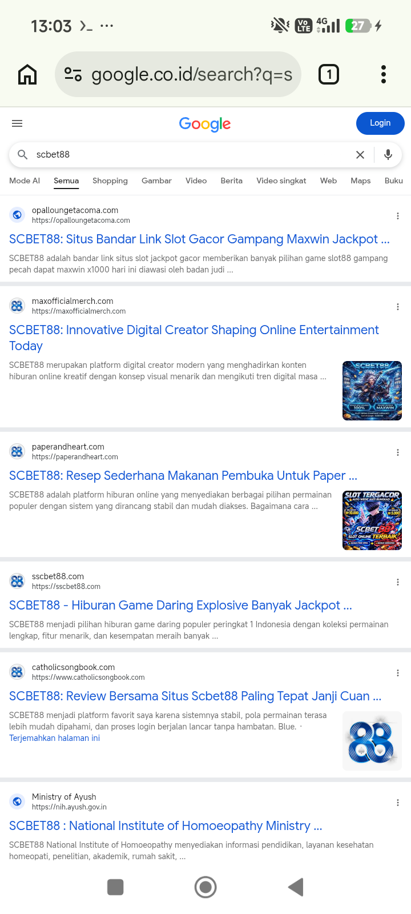Select the Semua tab
This screenshot has height=914, width=411.
coord(66,181)
